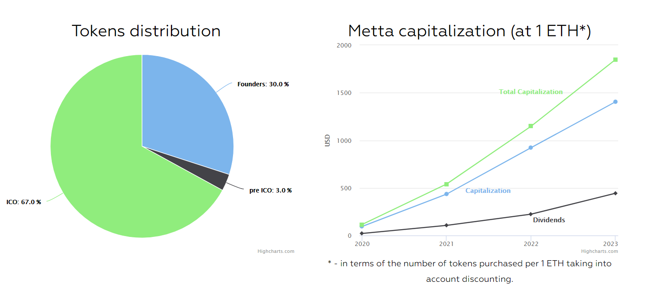The width and height of the screenshot is (649, 290).
Task: Click the "pre ICO: 3.0 %" data label
Action: tap(270, 190)
